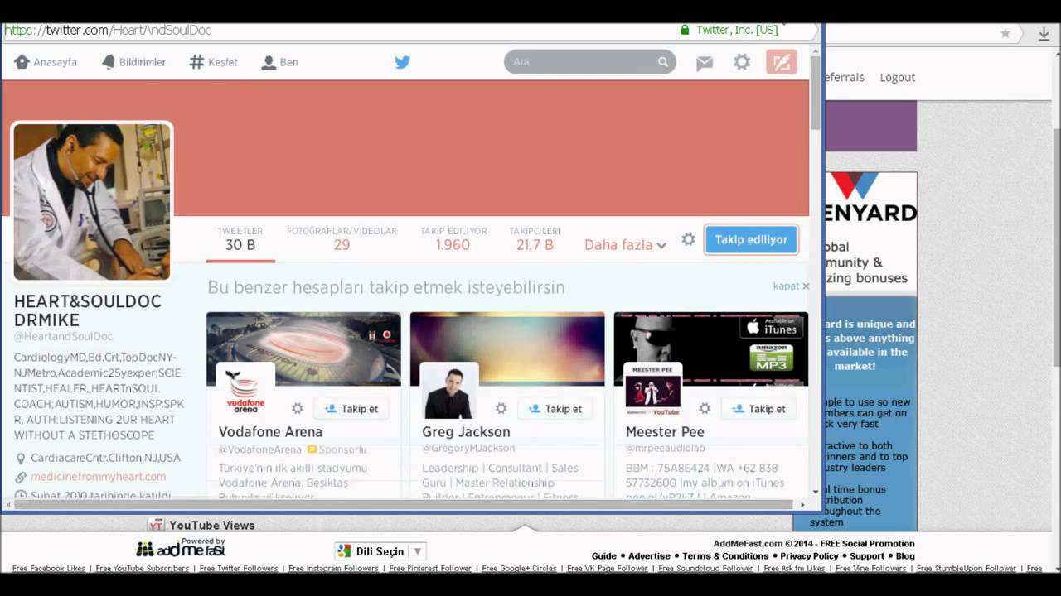Click Meester Pee avatar image
The height and width of the screenshot is (596, 1061).
653,391
